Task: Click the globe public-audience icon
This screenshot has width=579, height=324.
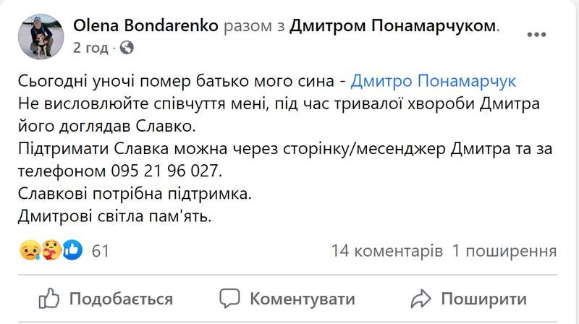Action: click(127, 48)
